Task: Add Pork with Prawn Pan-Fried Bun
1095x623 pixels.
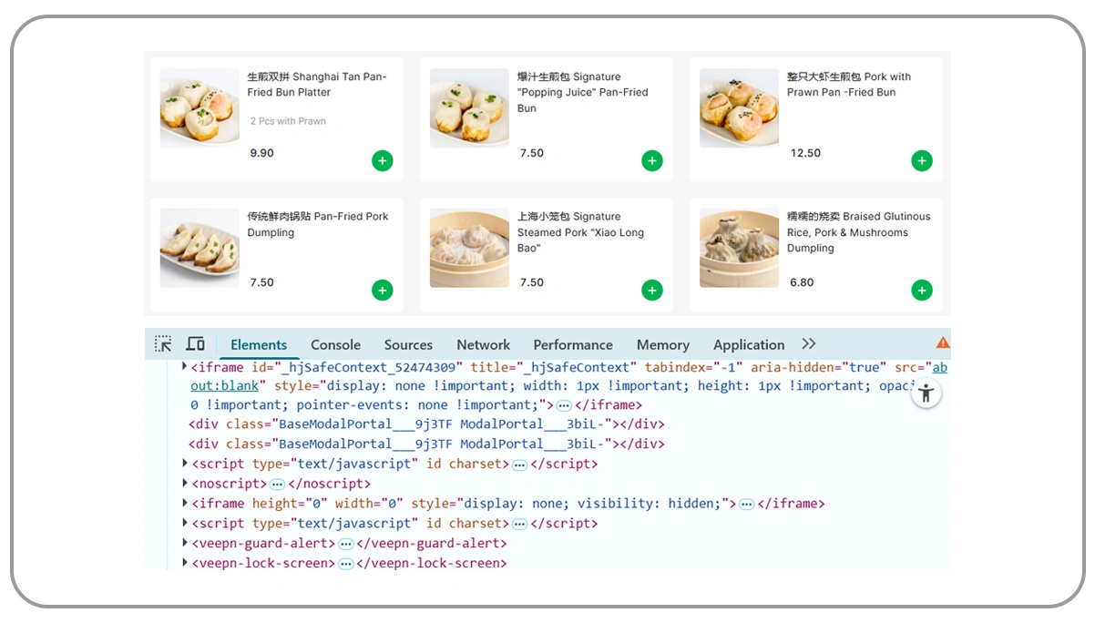Action: (x=922, y=161)
